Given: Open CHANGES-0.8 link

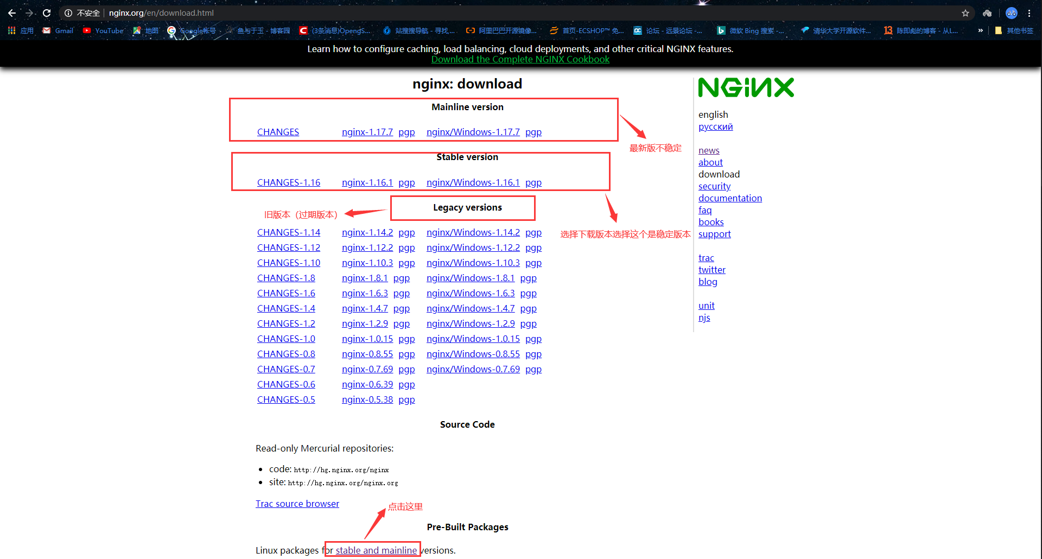Looking at the screenshot, I should point(286,354).
